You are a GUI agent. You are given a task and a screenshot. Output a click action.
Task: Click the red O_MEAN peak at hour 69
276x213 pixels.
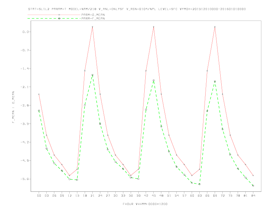pos(215,27)
